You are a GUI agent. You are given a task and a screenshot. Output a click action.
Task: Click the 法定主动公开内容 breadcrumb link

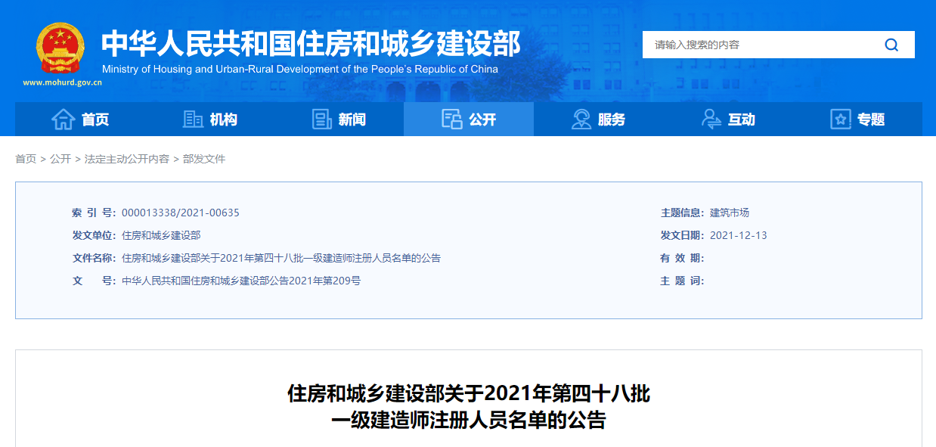127,159
